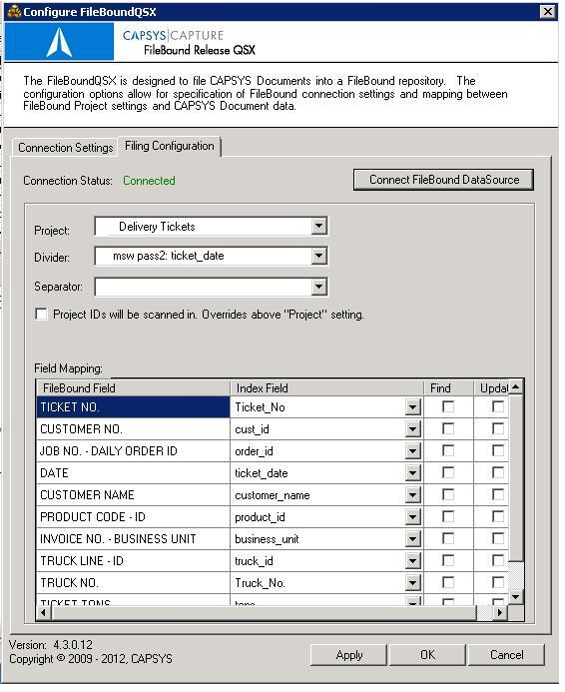Screen dimensions: 565x692
Task: Select the Filing Configuration tab
Action: [170, 146]
